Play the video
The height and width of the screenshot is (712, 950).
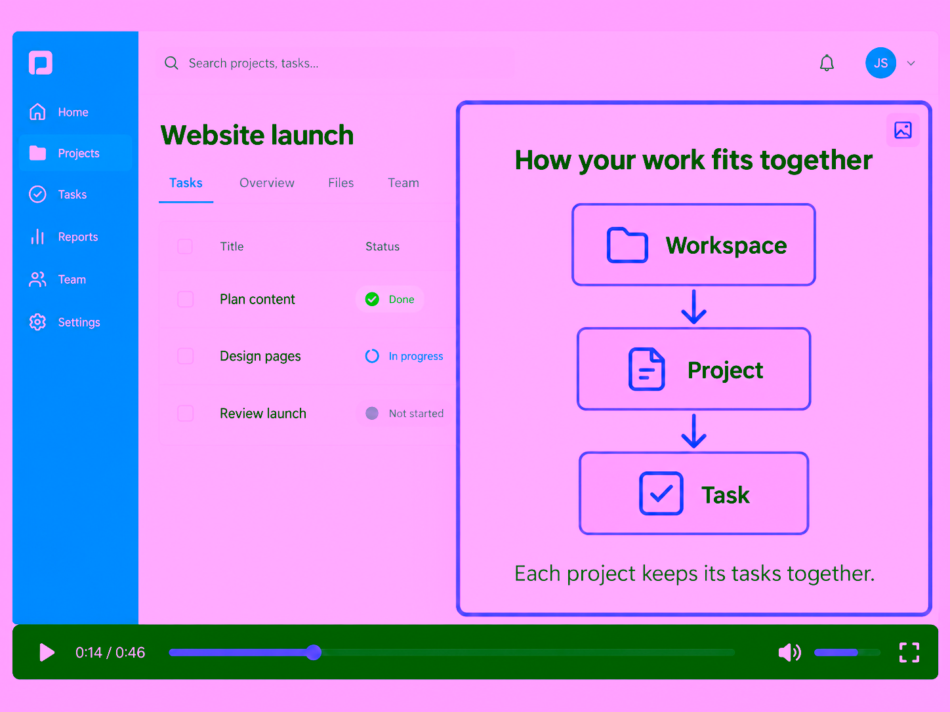(47, 652)
